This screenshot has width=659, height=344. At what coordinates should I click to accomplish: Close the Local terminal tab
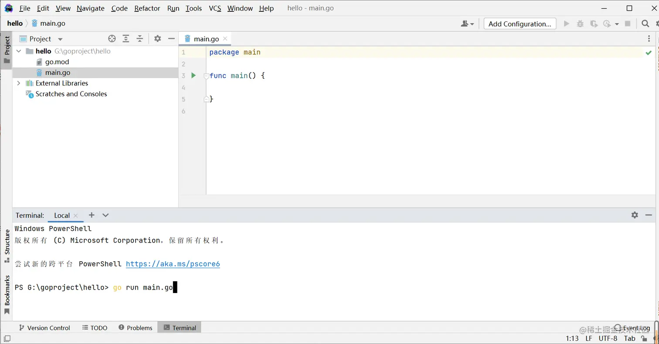point(76,216)
